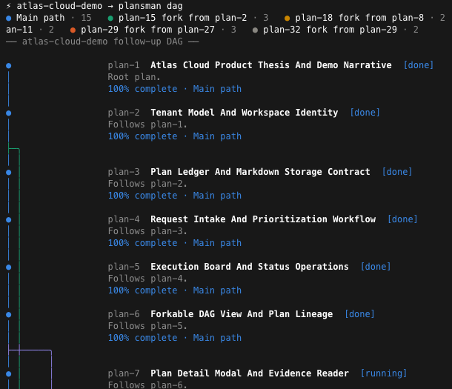Click the [done] status of plan-1

tap(419, 65)
